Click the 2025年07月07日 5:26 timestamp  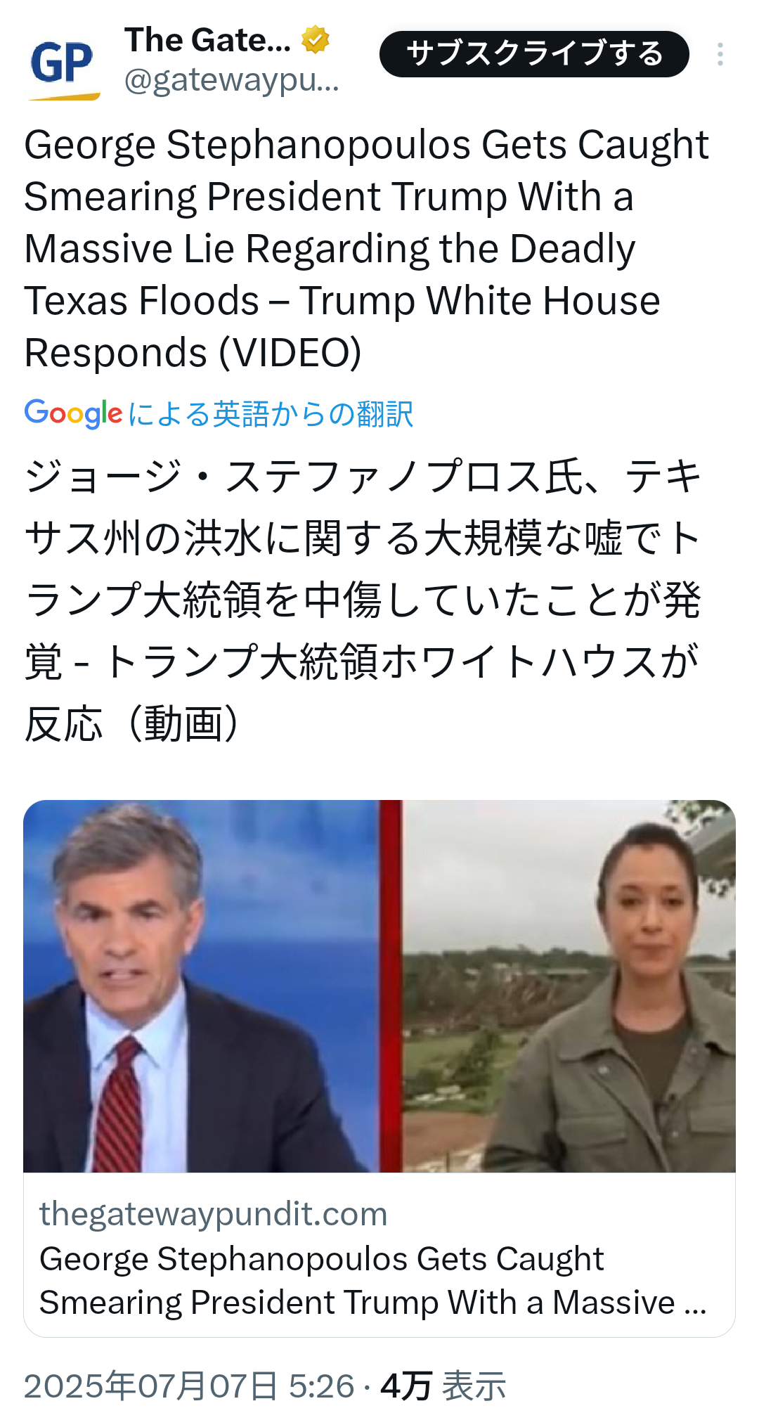(189, 1386)
